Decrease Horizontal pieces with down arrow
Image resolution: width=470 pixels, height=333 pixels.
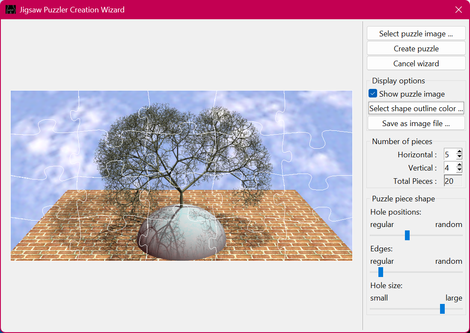pos(459,157)
